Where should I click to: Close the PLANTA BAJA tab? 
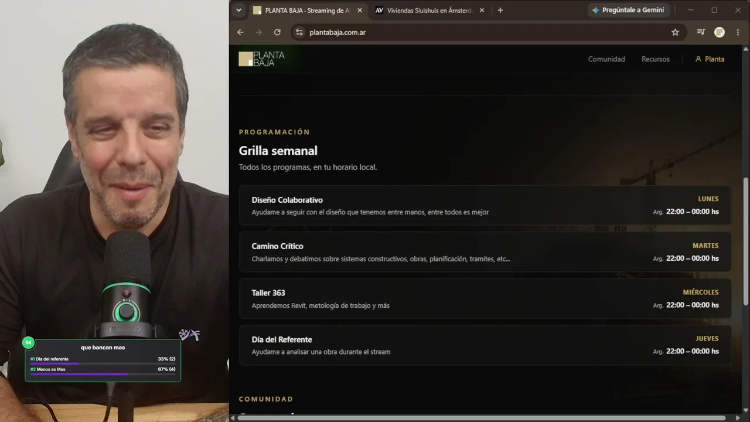click(360, 10)
